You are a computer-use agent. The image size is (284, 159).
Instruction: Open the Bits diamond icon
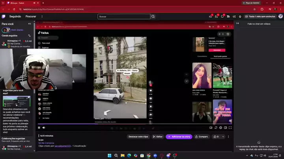(240, 16)
